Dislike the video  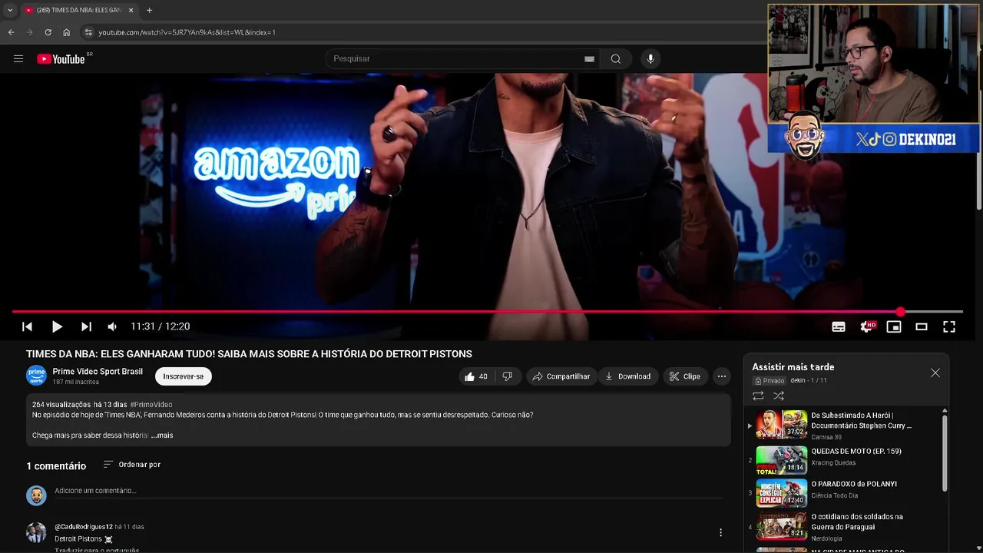pos(508,376)
